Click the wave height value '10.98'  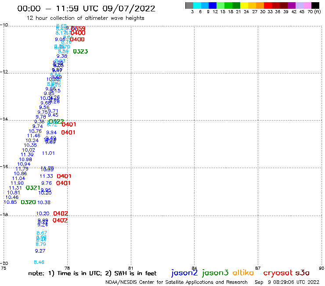tap(25, 160)
